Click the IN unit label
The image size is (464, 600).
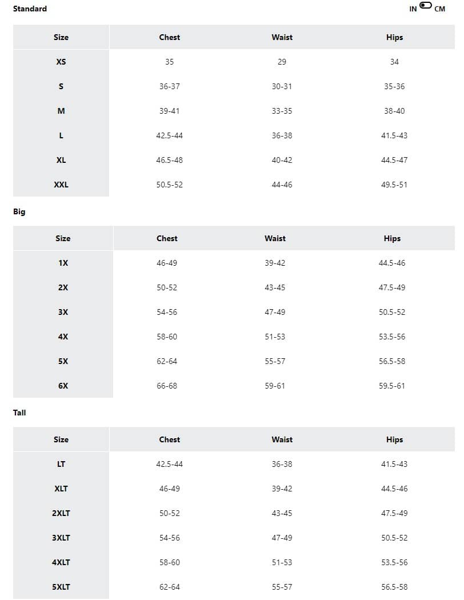click(413, 9)
